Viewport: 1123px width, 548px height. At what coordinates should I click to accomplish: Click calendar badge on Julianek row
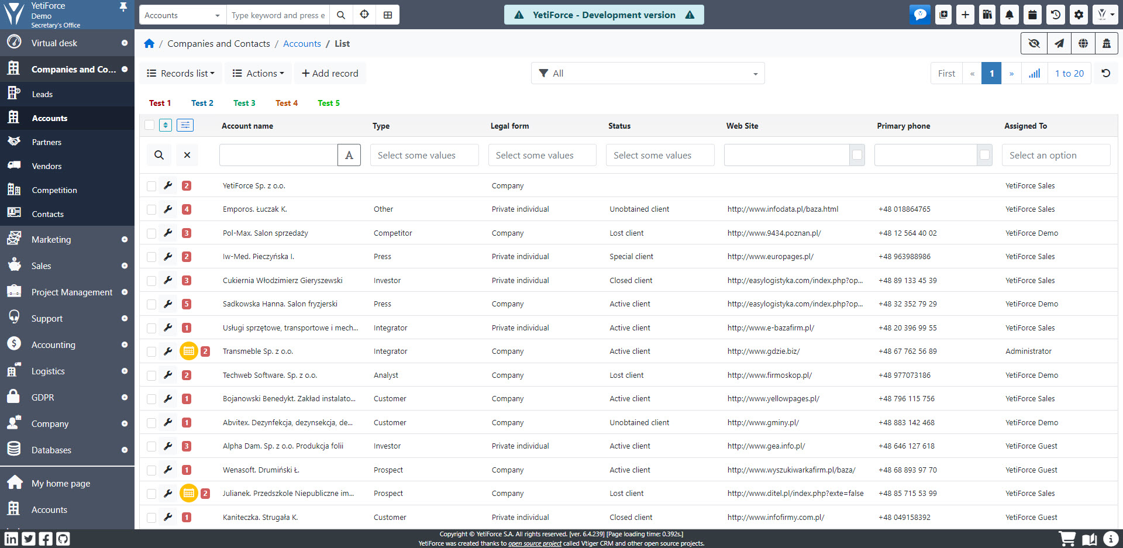pyautogui.click(x=188, y=493)
